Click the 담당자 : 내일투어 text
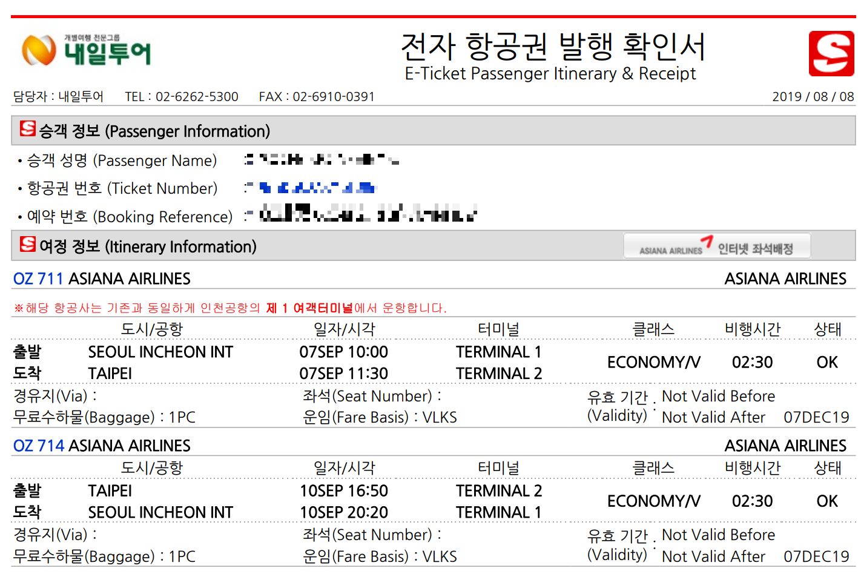 point(59,96)
